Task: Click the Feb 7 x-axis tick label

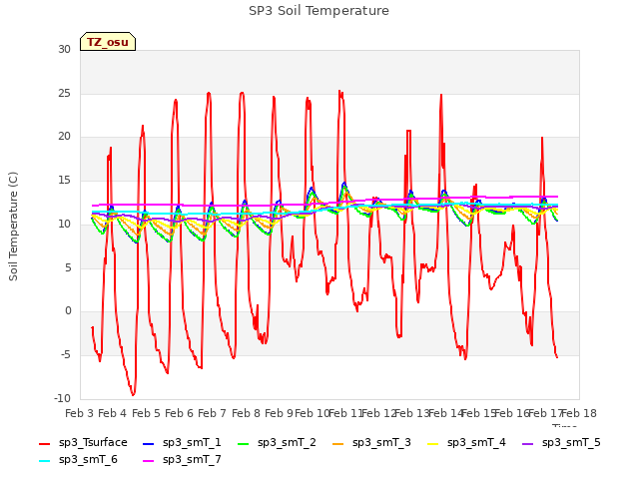Action: (x=212, y=413)
